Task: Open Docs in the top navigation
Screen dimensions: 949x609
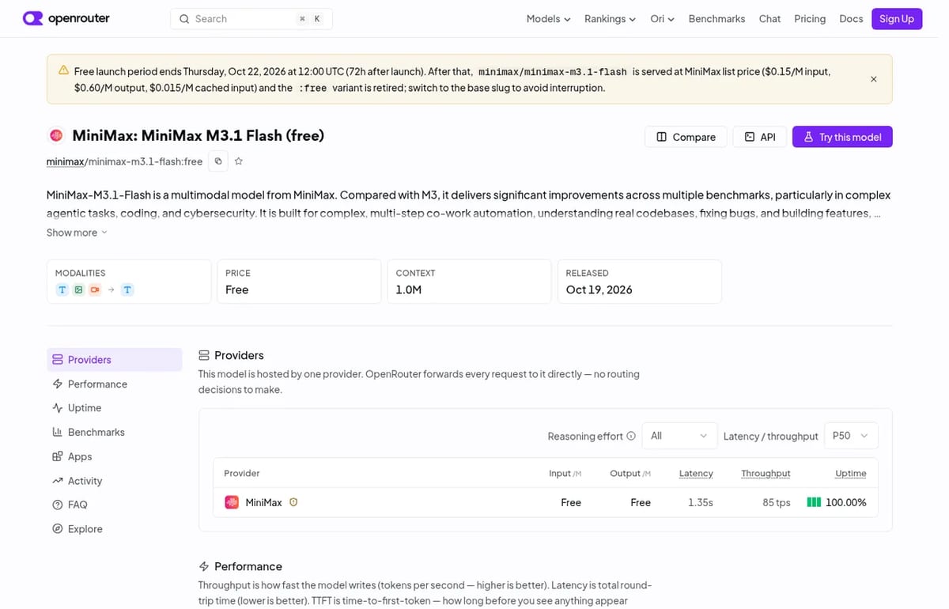Action: 851,19
